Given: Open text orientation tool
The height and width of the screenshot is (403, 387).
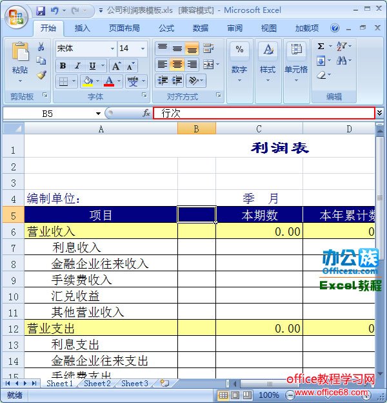Looking at the screenshot, I should tap(193, 81).
